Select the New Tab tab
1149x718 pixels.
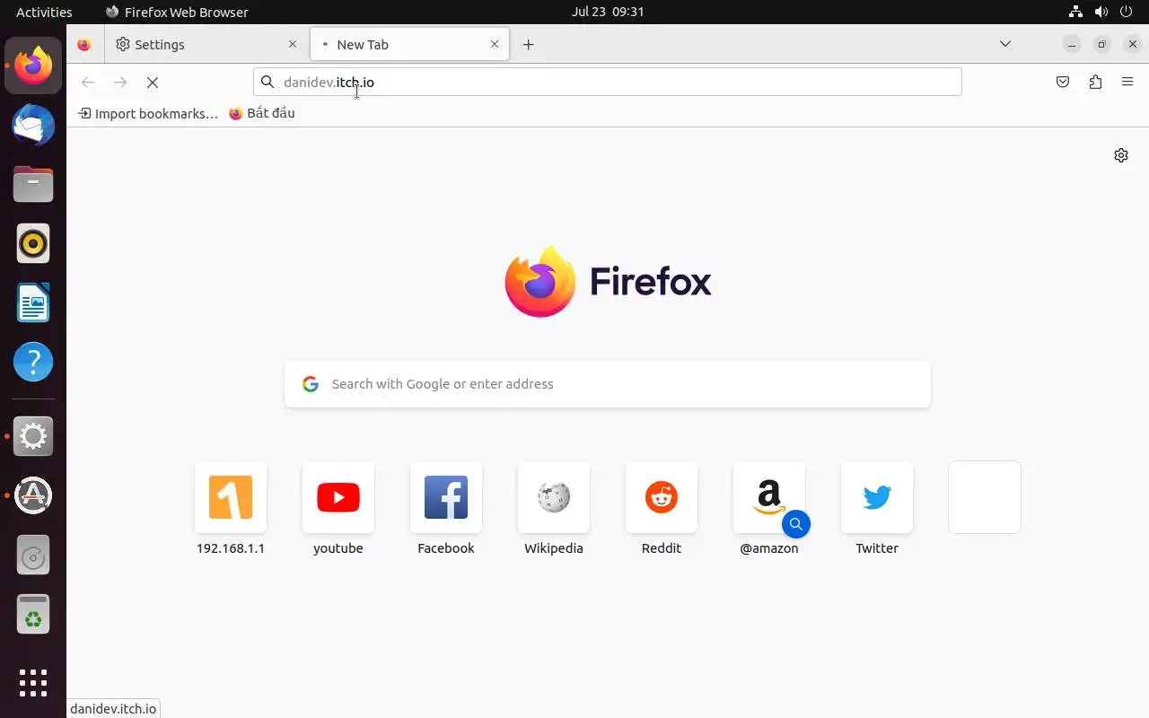pyautogui.click(x=410, y=45)
